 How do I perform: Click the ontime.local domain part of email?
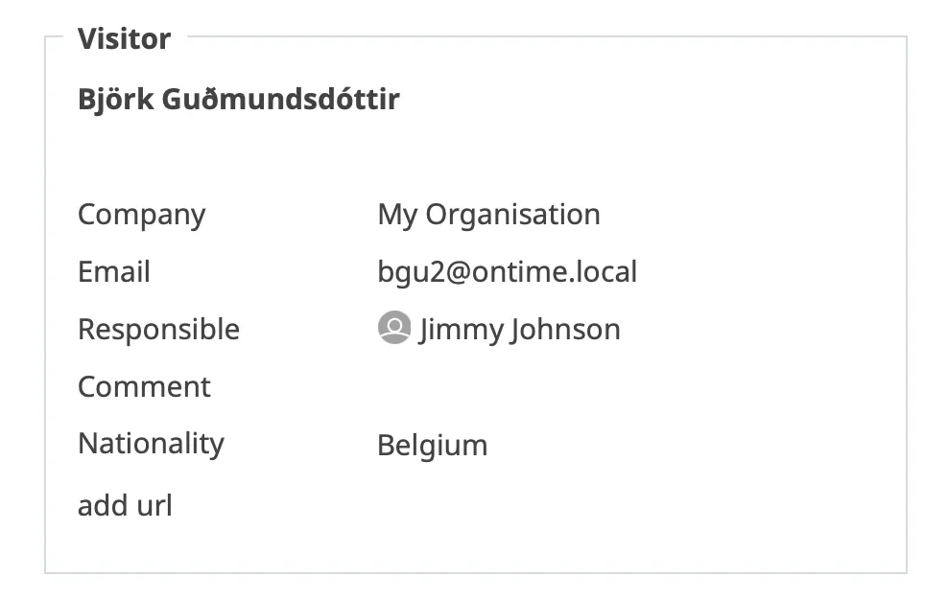click(x=555, y=272)
